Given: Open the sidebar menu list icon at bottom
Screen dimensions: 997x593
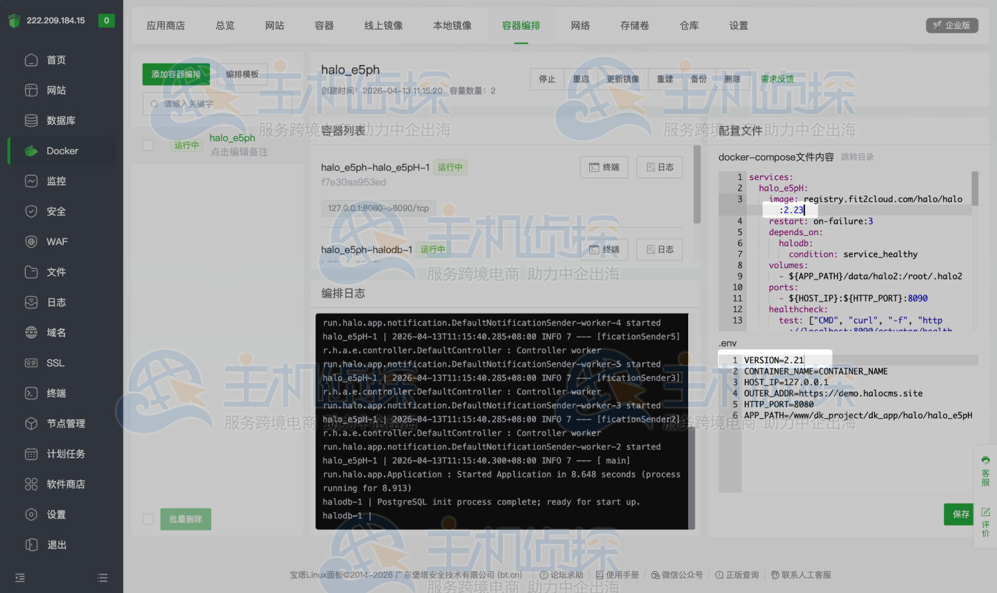Looking at the screenshot, I should [102, 578].
